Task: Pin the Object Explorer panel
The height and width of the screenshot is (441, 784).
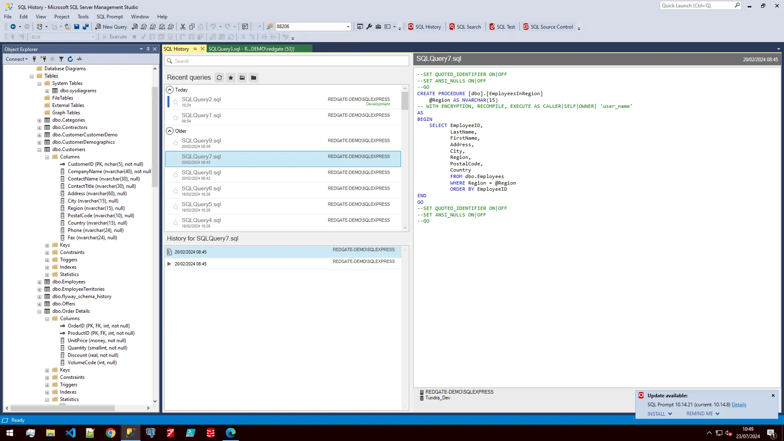Action: coord(148,49)
